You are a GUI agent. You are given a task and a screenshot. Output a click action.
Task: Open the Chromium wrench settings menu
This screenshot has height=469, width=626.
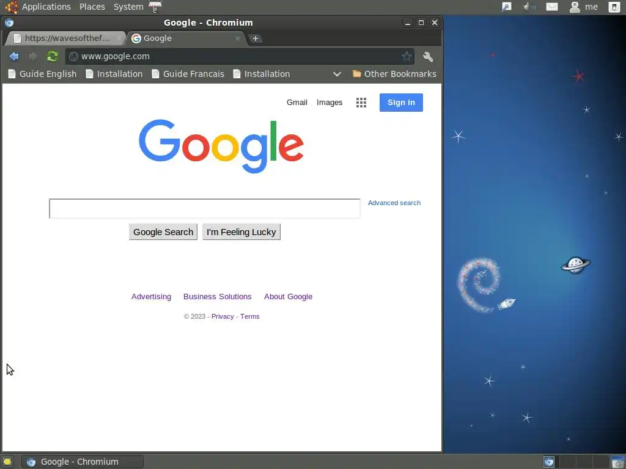tap(428, 57)
